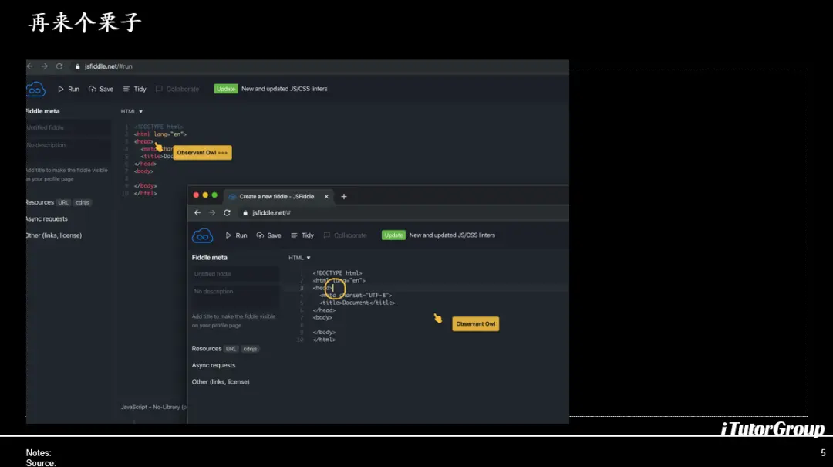The width and height of the screenshot is (833, 467).
Task: Click Tidy in the back JSFiddle window
Action: click(134, 89)
